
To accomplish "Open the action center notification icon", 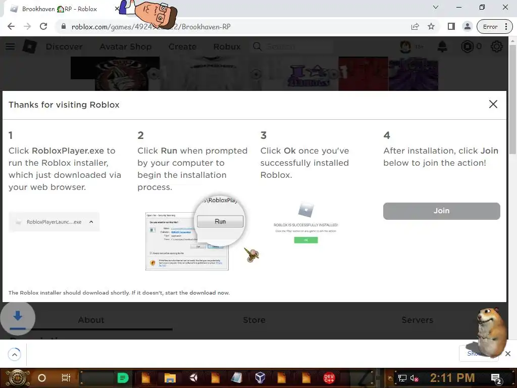I will 496,378.
